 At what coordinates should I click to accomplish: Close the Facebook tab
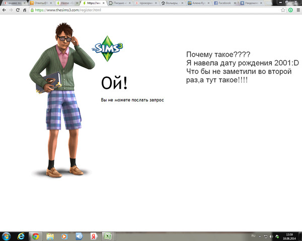tap(235, 3)
